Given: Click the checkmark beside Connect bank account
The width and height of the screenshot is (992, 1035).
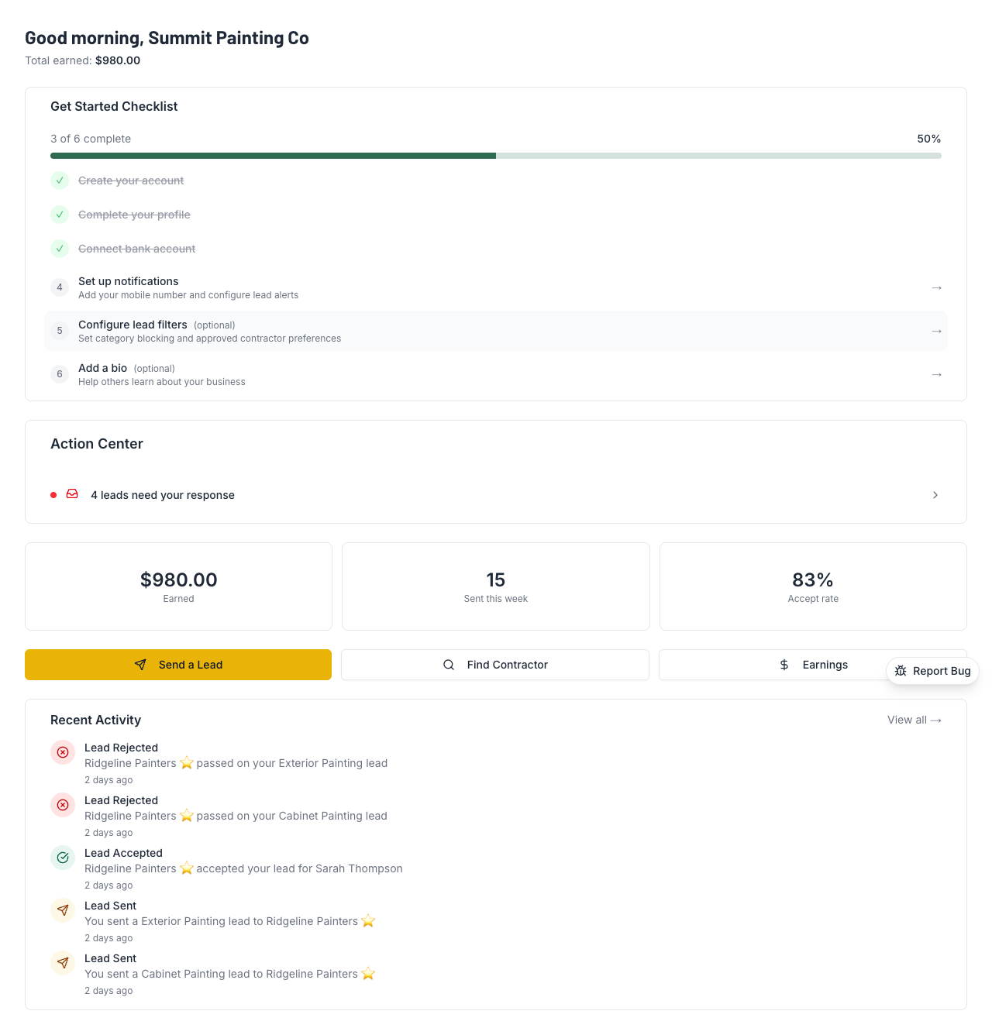Looking at the screenshot, I should [x=60, y=249].
